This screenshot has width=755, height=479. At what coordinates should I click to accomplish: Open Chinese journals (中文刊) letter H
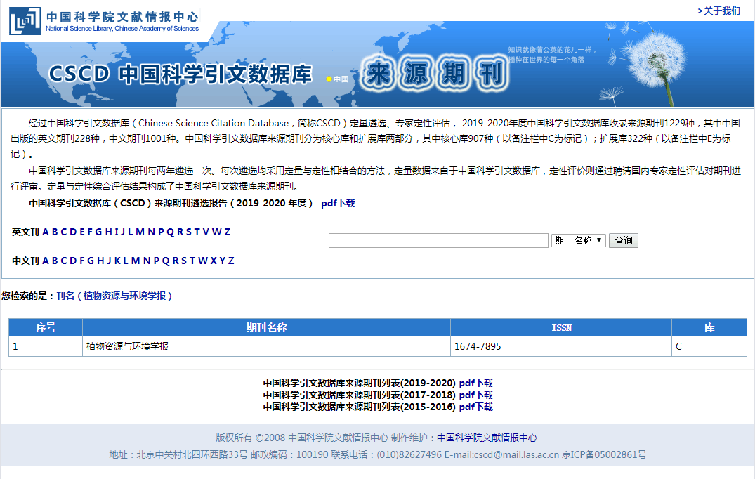coord(100,261)
